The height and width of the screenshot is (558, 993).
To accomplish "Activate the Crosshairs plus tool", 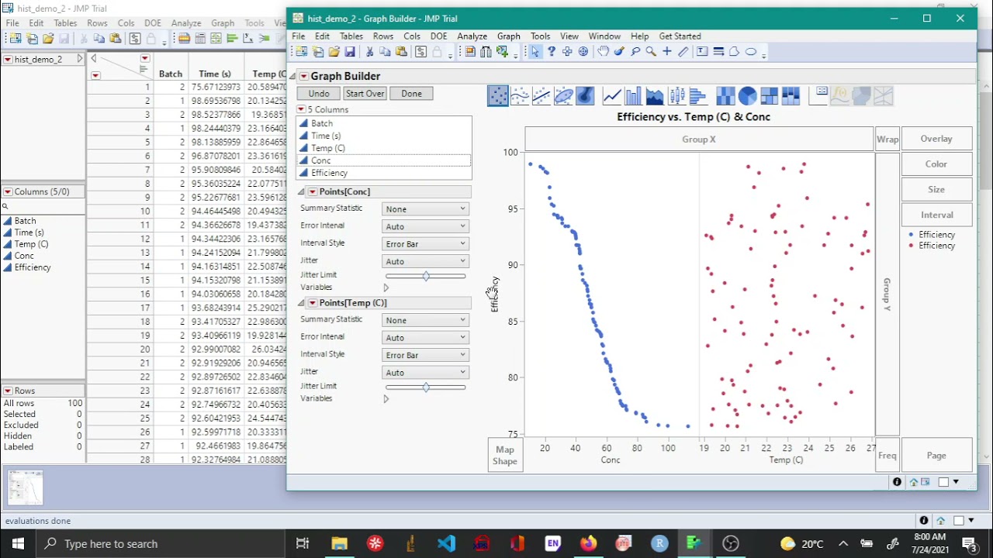I will (x=666, y=52).
